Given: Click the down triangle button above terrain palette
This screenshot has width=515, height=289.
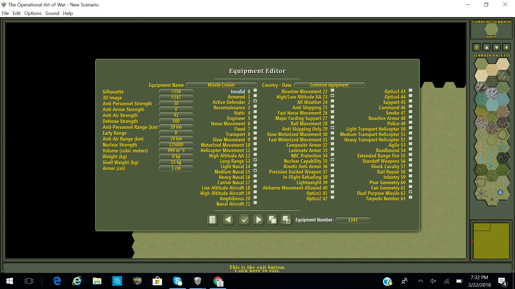Looking at the screenshot, I should click(496, 47).
